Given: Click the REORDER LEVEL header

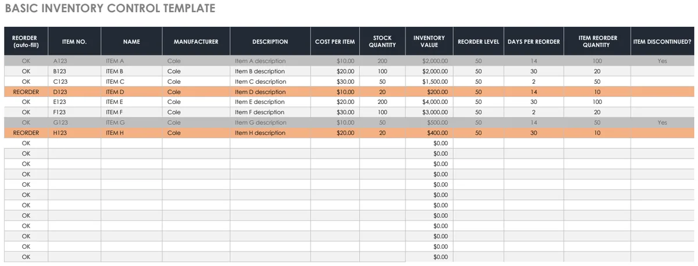Looking at the screenshot, I should (478, 41).
